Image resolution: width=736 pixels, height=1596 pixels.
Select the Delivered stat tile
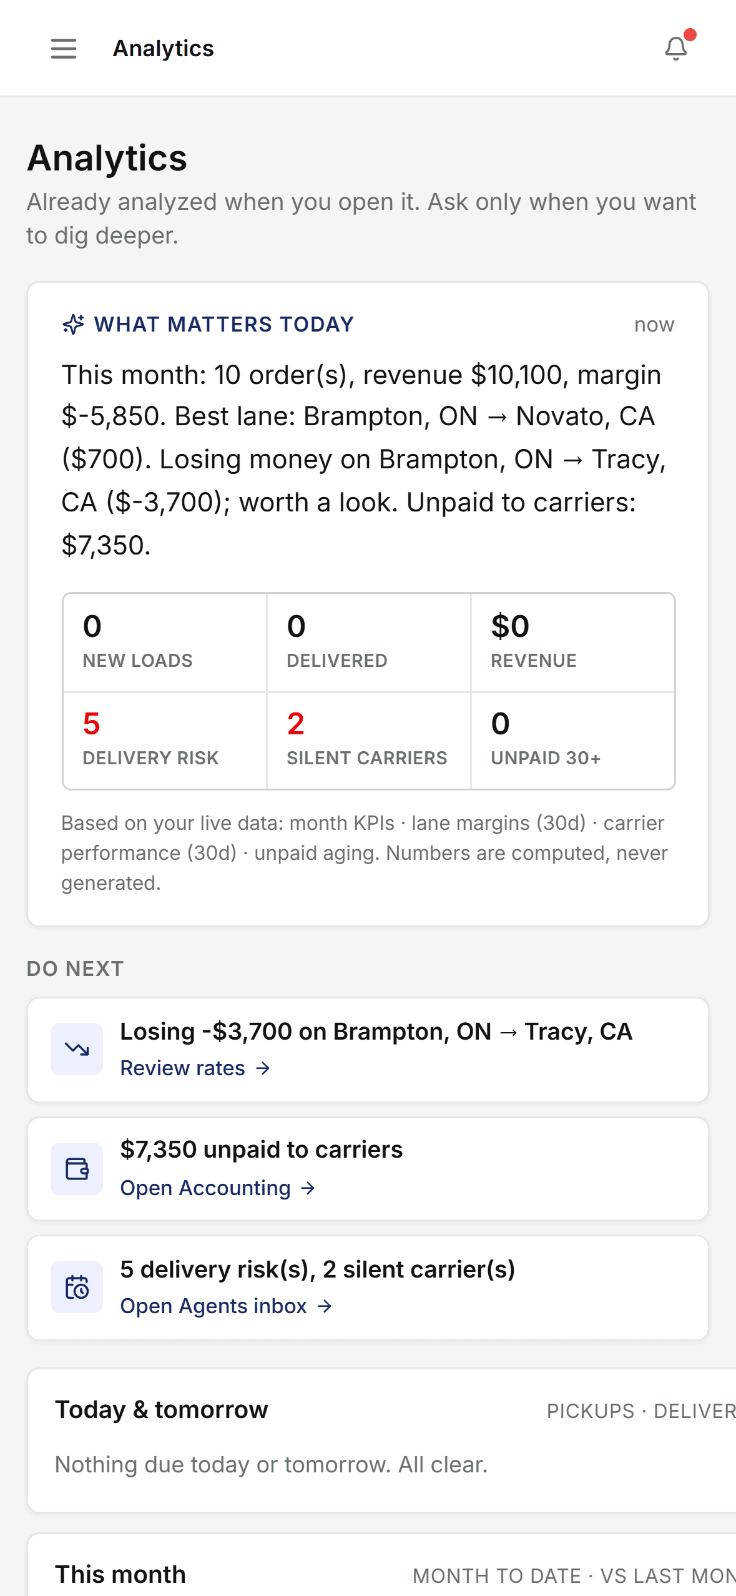point(368,643)
